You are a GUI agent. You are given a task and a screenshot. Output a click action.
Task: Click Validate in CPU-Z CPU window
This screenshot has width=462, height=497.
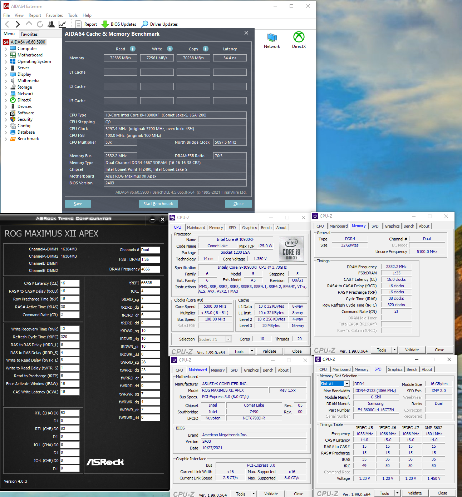[x=269, y=351]
